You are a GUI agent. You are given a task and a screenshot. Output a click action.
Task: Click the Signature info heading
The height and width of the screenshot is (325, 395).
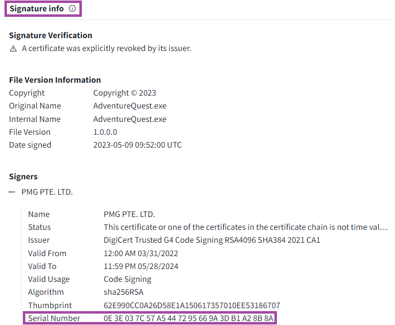(x=37, y=8)
